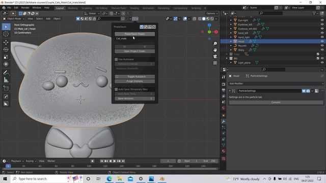Open the Material properties tab icon

224,151
